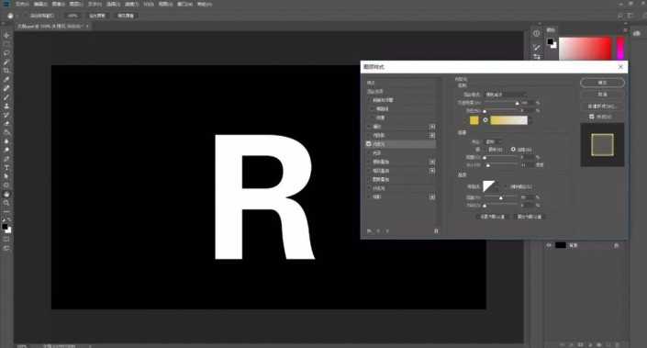Click the Reset to Default button
The height and width of the screenshot is (348, 647).
[530, 217]
